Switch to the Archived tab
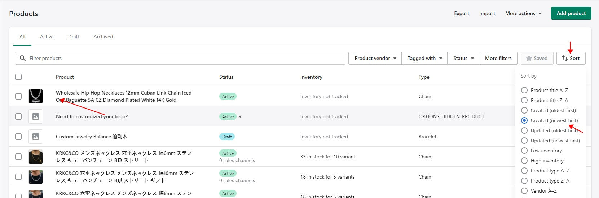 tap(103, 37)
